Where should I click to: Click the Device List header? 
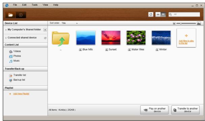[x=25, y=23]
